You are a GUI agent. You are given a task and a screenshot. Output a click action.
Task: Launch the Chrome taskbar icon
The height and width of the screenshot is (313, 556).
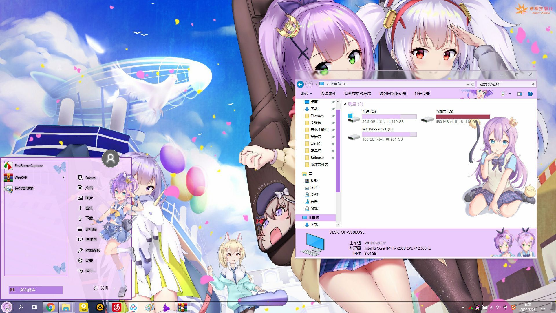50,307
